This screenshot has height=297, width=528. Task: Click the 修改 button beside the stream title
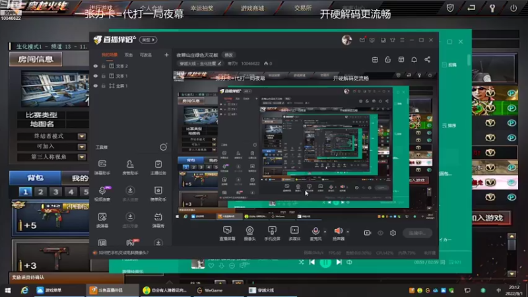click(228, 55)
